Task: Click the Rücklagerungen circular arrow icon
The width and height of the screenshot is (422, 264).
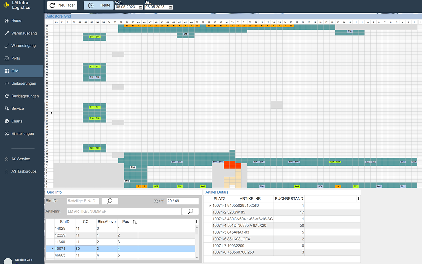Action: pyautogui.click(x=7, y=96)
